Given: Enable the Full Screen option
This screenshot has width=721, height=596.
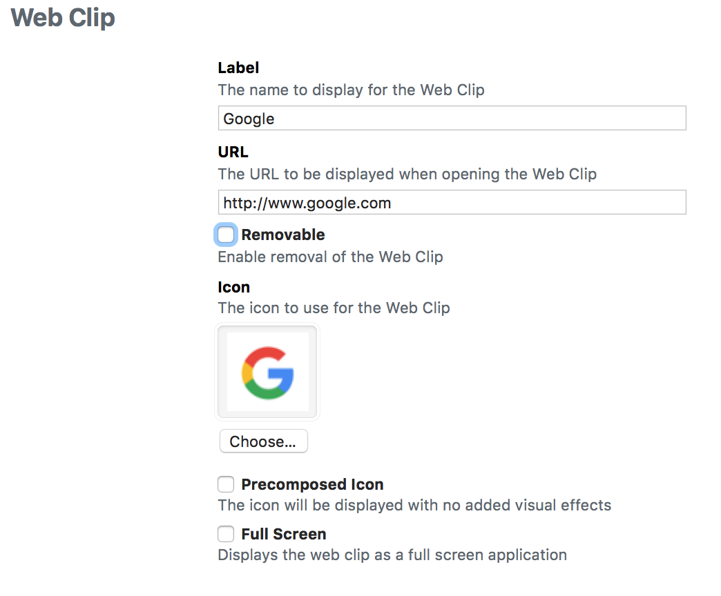Looking at the screenshot, I should (226, 534).
